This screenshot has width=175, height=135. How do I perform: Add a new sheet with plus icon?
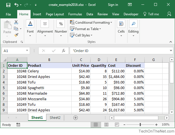[x=76, y=118]
